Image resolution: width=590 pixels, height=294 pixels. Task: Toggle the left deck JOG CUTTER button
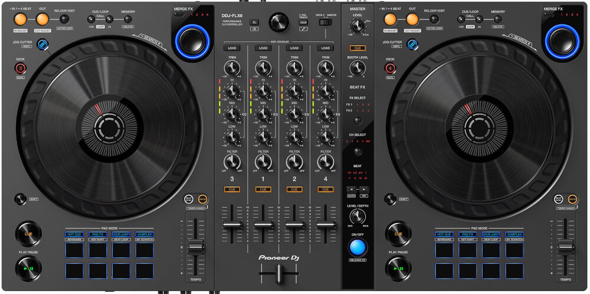click(x=42, y=44)
